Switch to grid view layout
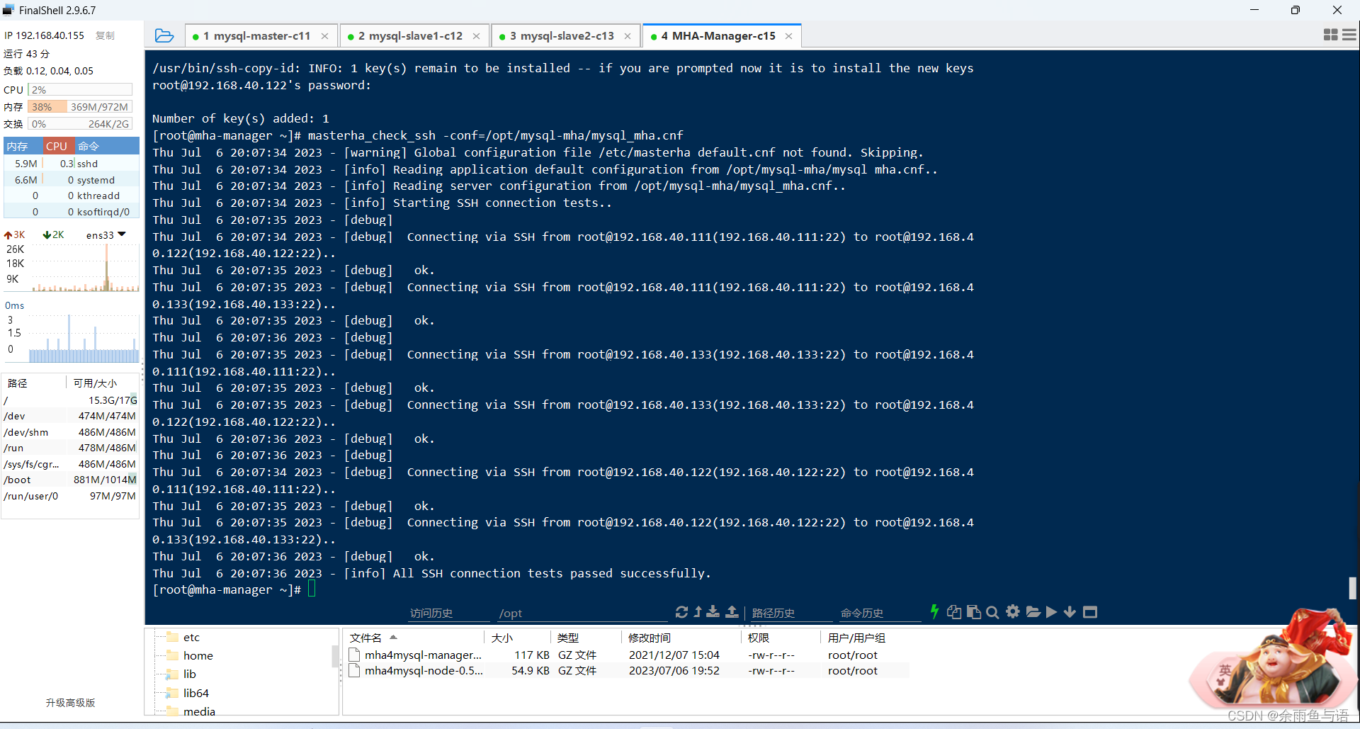This screenshot has width=1360, height=729. [x=1330, y=34]
